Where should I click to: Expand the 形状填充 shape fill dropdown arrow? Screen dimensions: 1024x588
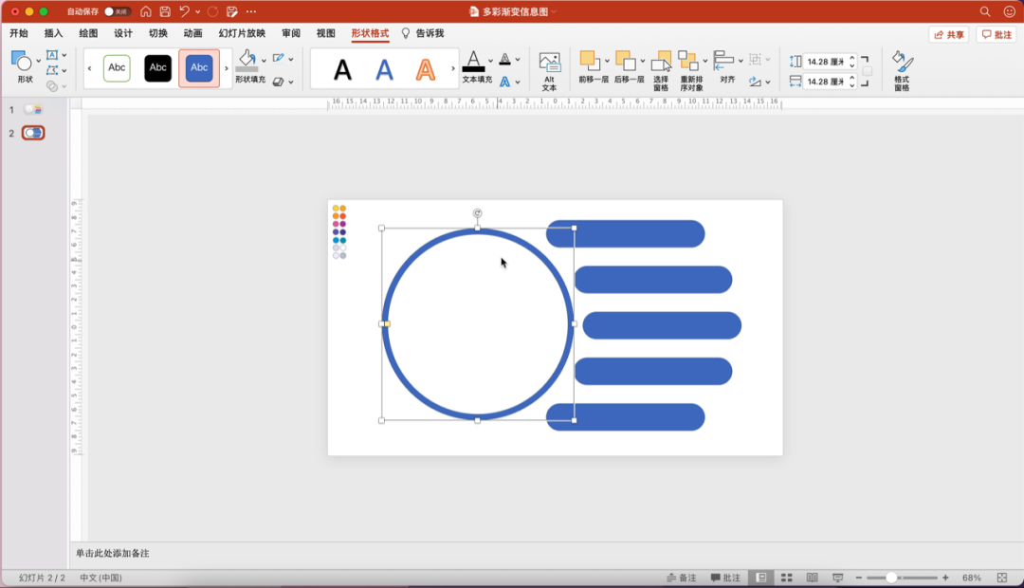tap(264, 59)
